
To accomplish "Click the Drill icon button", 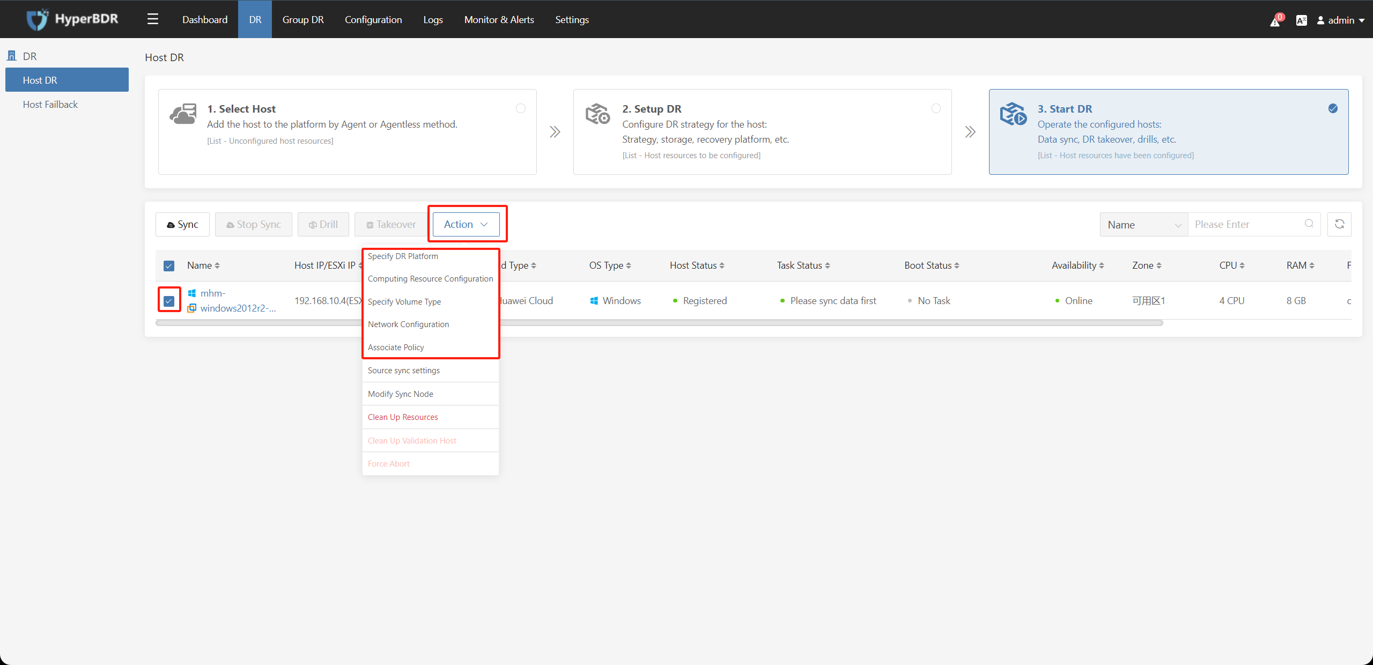I will point(323,224).
